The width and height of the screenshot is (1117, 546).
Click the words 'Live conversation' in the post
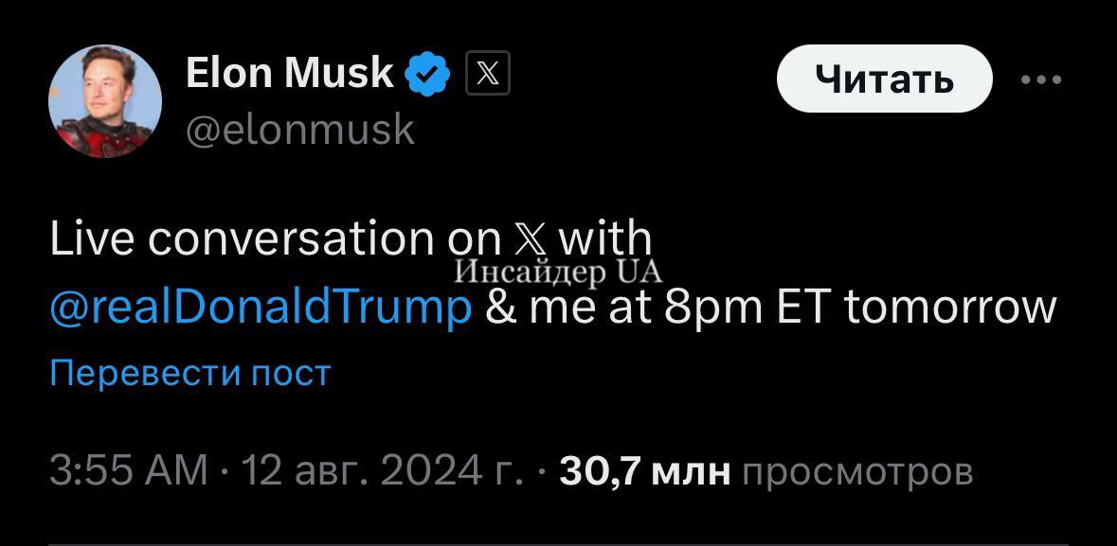(242, 238)
